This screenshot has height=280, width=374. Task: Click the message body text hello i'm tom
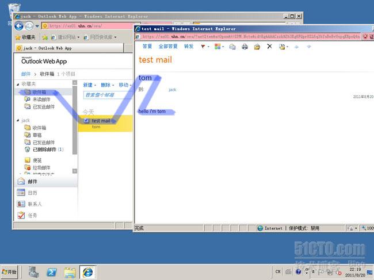(152, 112)
